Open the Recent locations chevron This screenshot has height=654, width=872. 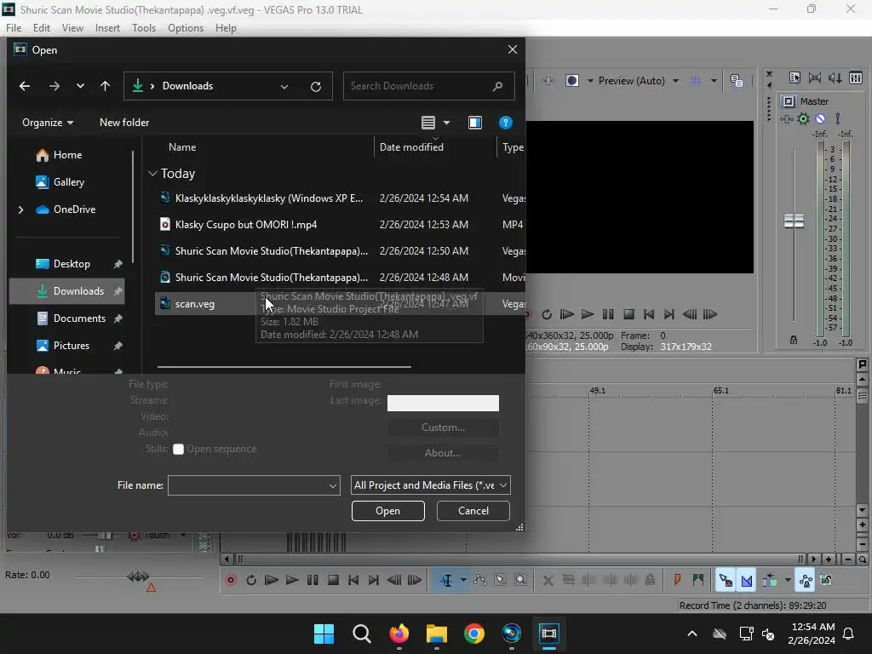(80, 86)
